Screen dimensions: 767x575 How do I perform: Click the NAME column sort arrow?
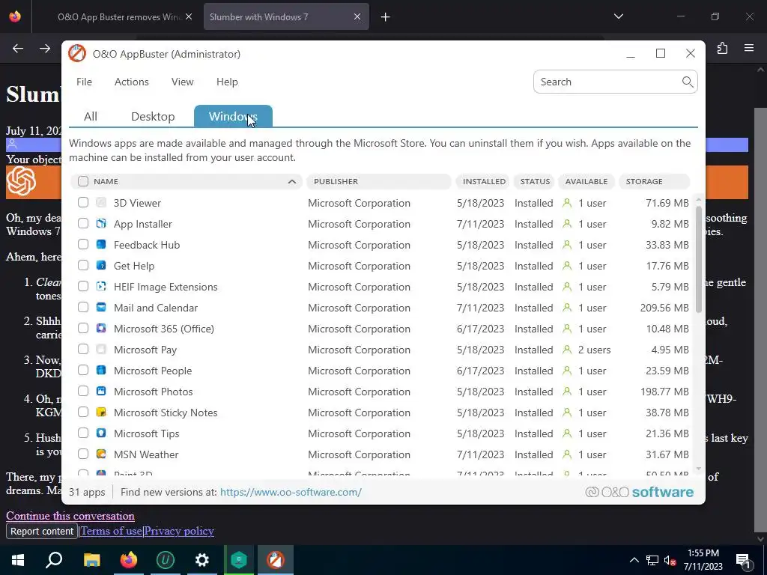[292, 181]
